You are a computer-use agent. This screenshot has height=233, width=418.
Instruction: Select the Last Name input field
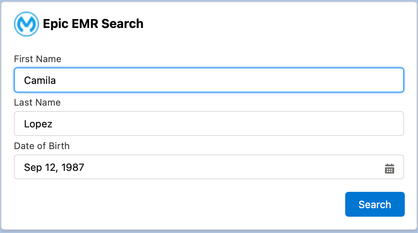pos(209,123)
